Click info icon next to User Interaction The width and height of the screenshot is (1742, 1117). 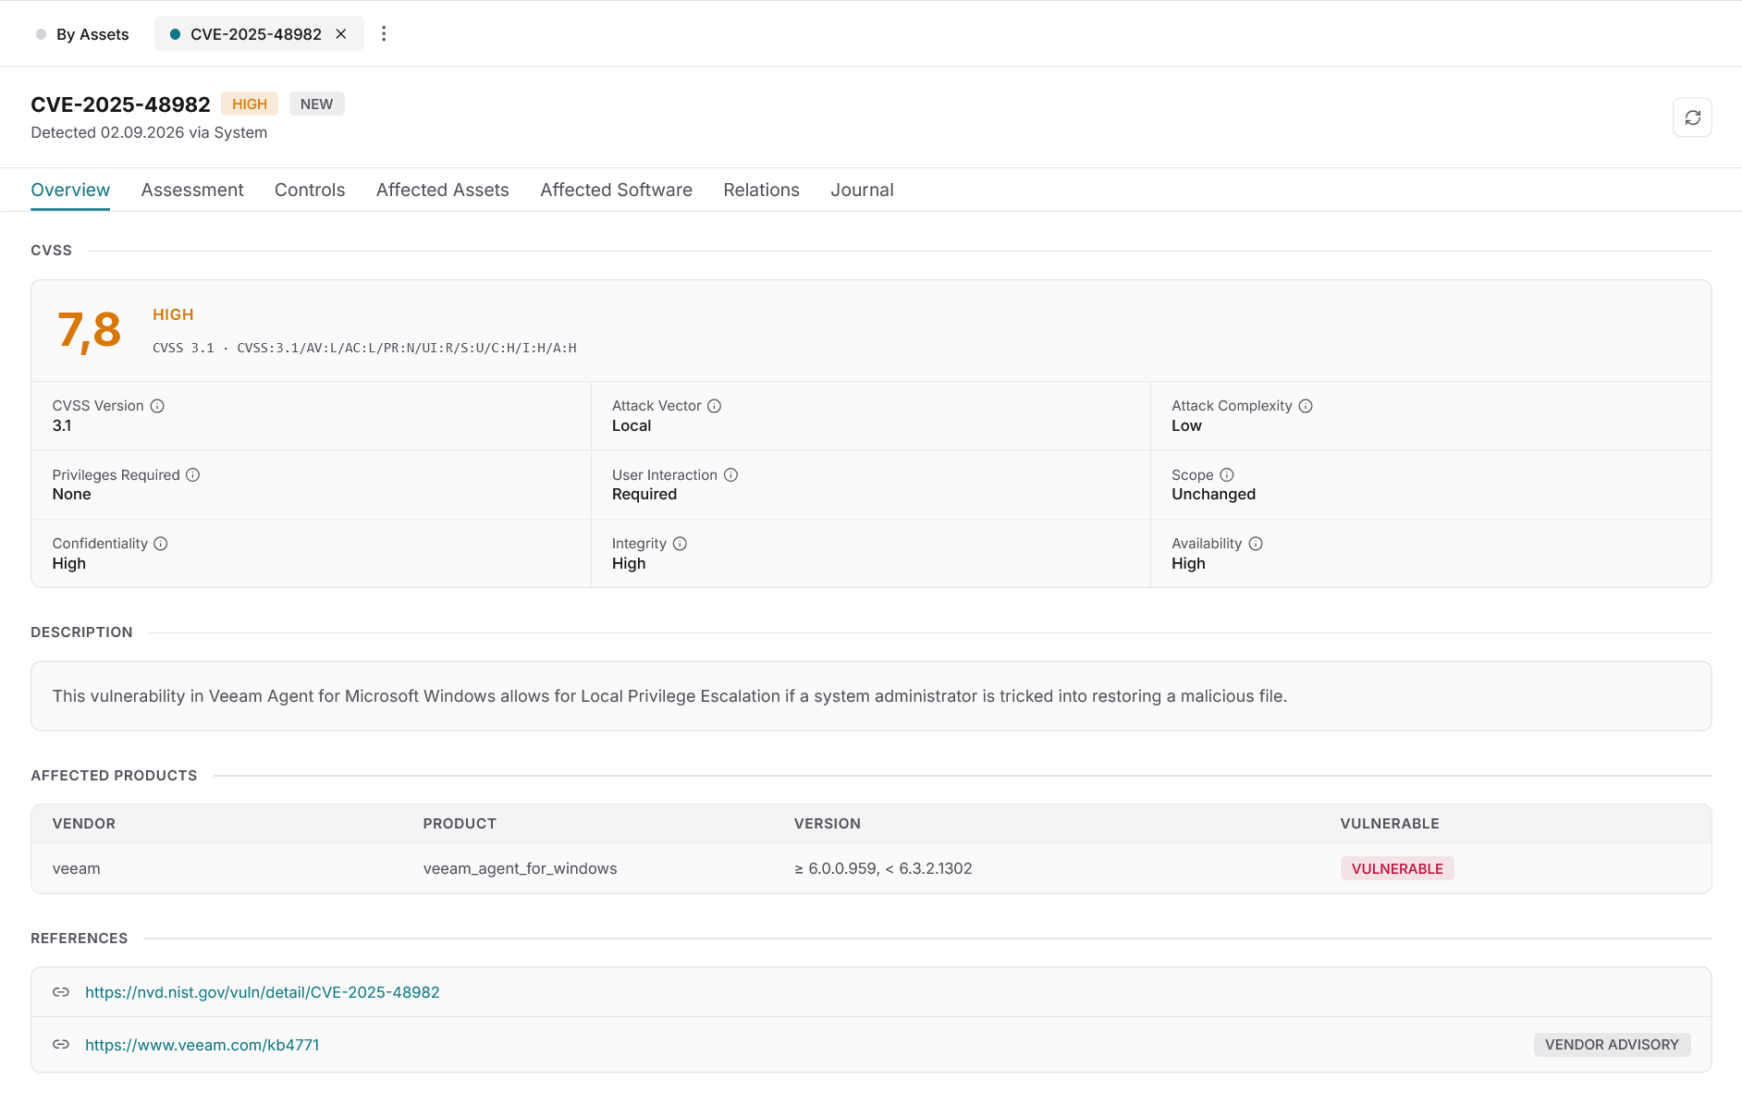(x=730, y=475)
